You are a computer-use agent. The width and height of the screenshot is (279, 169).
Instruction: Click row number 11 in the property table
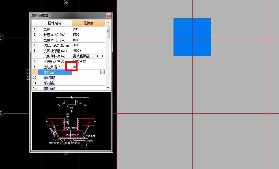pyautogui.click(x=35, y=83)
